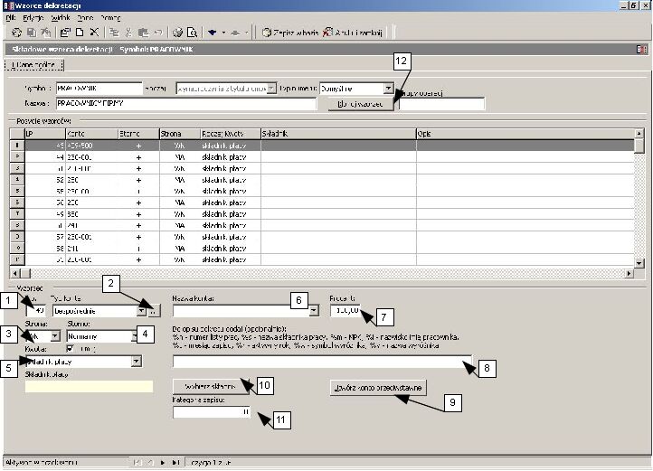Click the print icon in the toolbar
Screen dimensions: 653x471
(178, 33)
